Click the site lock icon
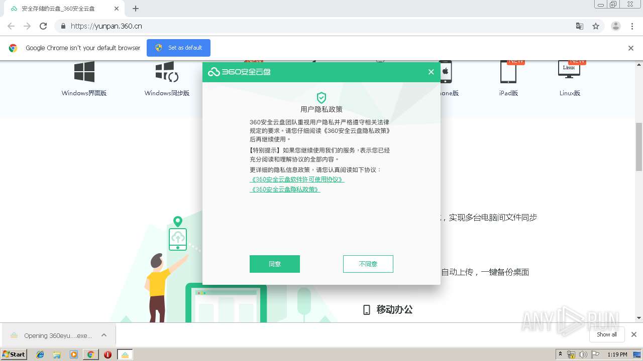 [x=63, y=26]
